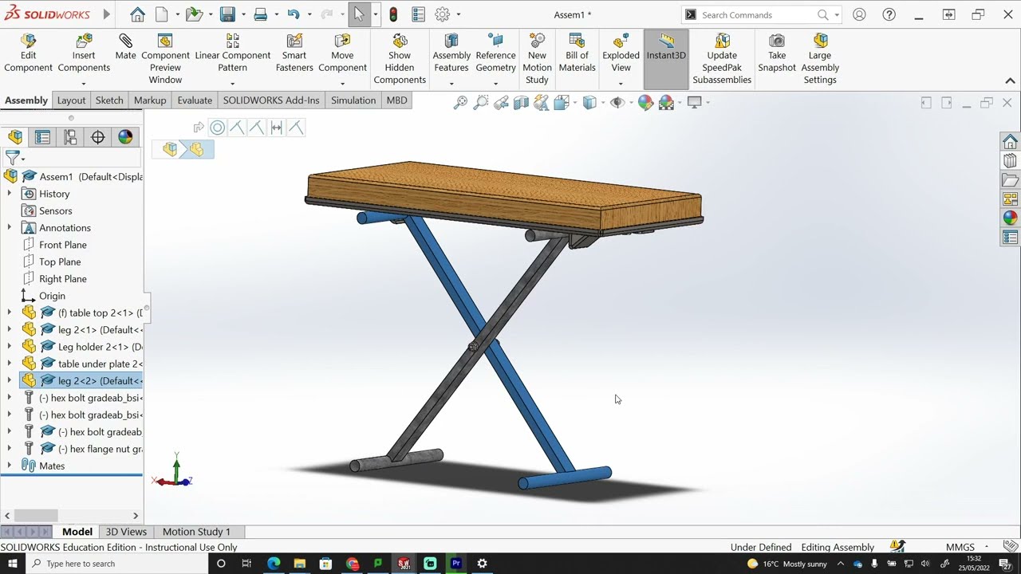Click the Windows Start button
Screen dimensions: 1021x574
pyautogui.click(x=13, y=564)
